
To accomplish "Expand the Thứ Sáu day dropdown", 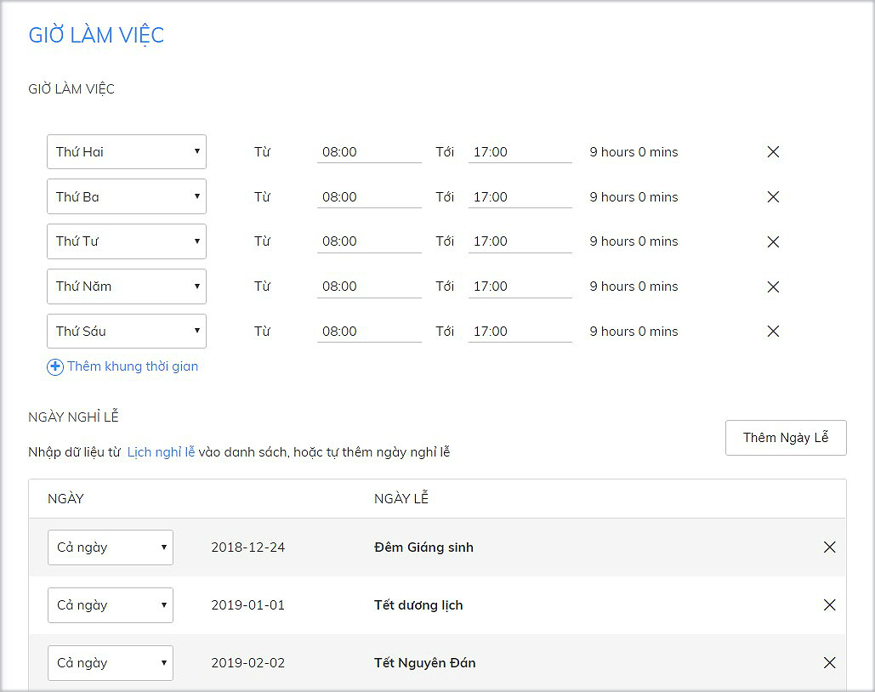I will pyautogui.click(x=126, y=332).
